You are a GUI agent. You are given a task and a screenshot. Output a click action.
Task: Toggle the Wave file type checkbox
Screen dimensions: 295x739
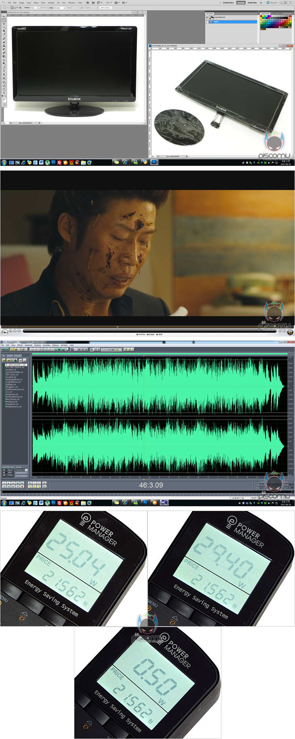4,470
